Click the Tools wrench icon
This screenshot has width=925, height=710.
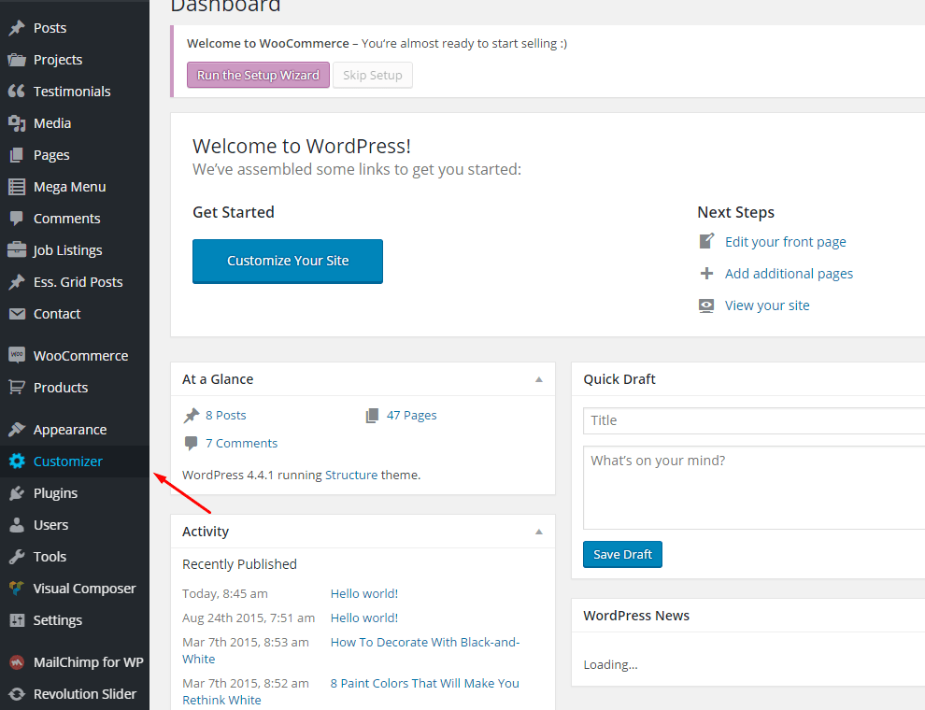click(x=17, y=557)
